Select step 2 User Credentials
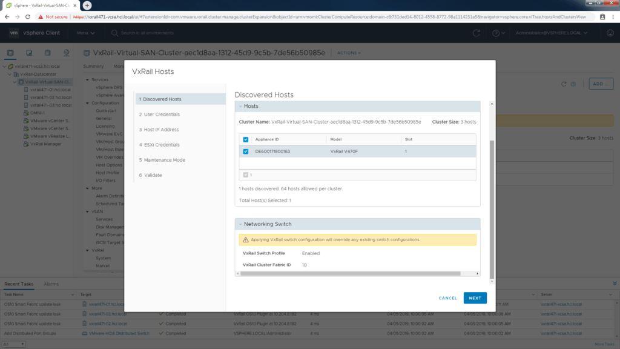The image size is (620, 349). pyautogui.click(x=159, y=115)
